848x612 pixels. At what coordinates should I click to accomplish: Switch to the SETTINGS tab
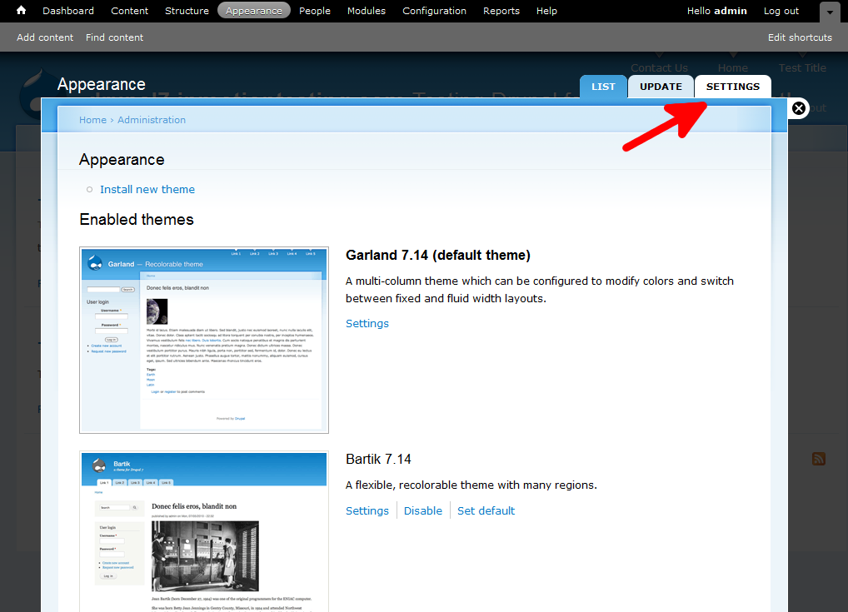pos(733,87)
